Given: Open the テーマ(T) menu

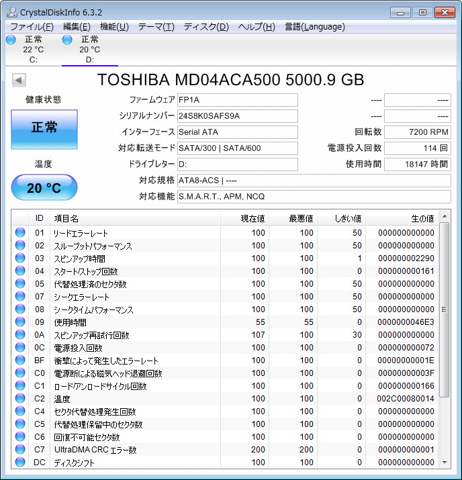Looking at the screenshot, I should pyautogui.click(x=156, y=27).
